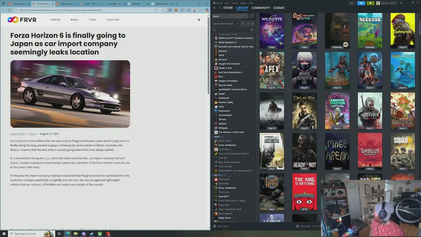This screenshot has width=421, height=237.
Task: Switch to the Steam STORE tab
Action: 228,8
